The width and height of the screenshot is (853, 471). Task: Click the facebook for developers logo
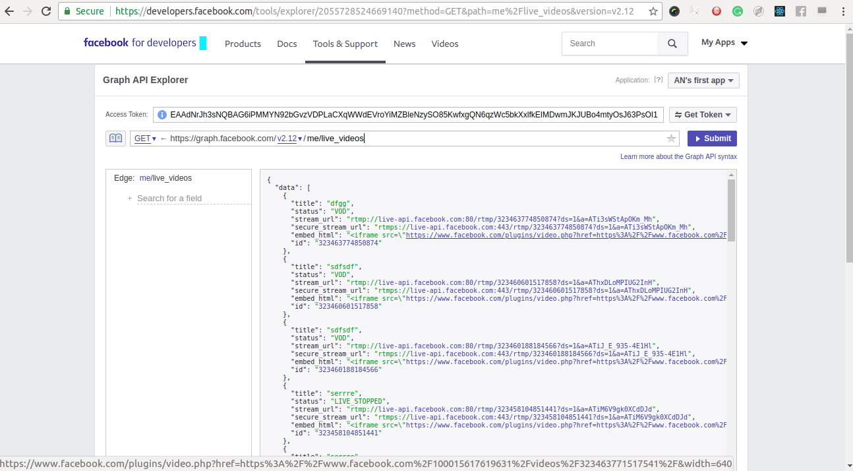(x=144, y=43)
